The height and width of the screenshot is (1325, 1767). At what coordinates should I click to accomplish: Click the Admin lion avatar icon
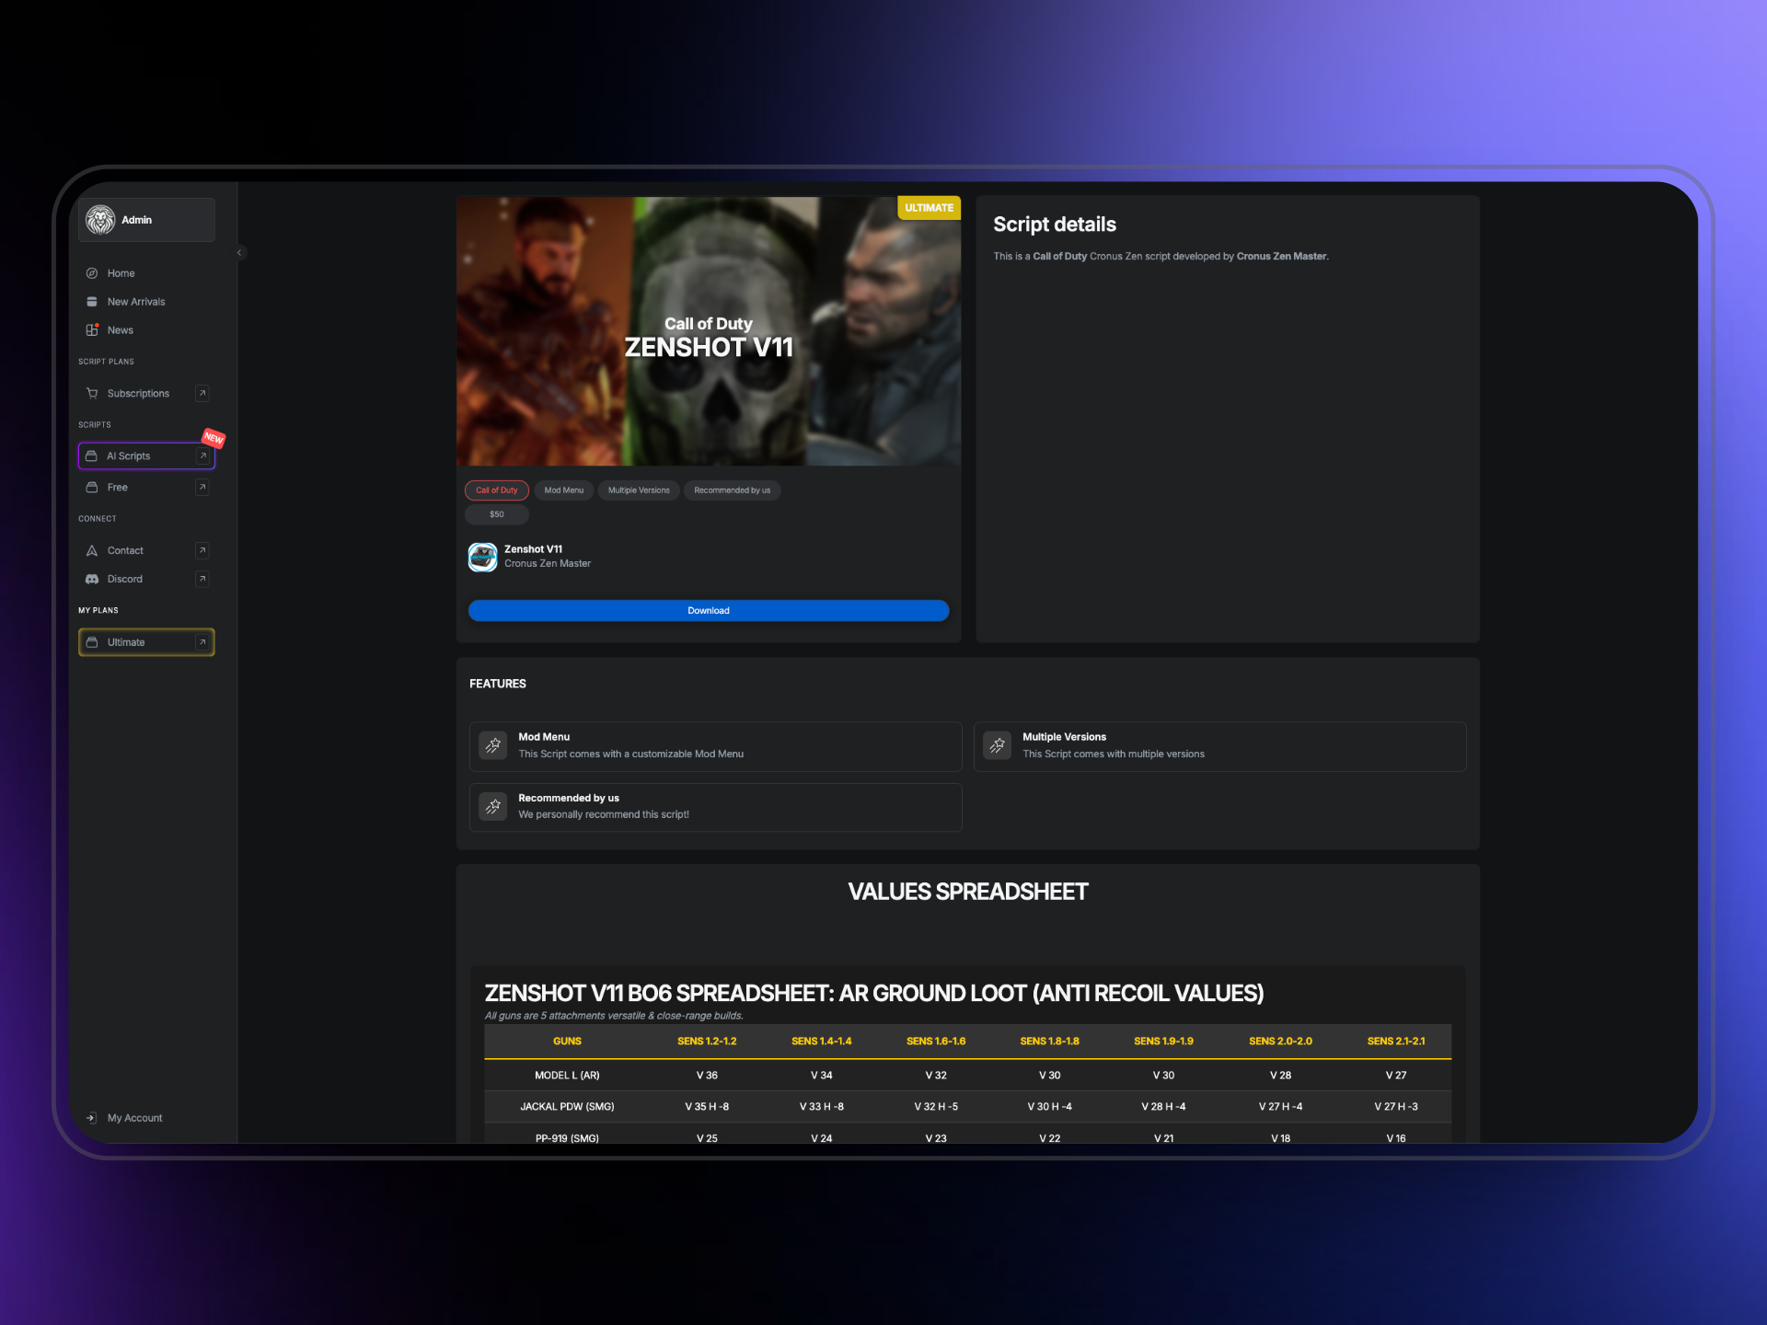(x=100, y=220)
